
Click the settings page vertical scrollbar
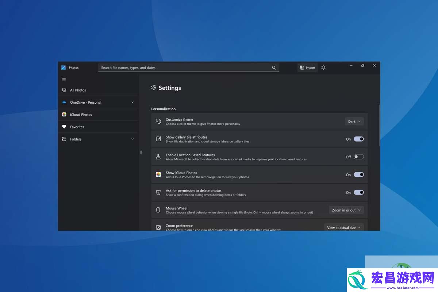point(379,125)
